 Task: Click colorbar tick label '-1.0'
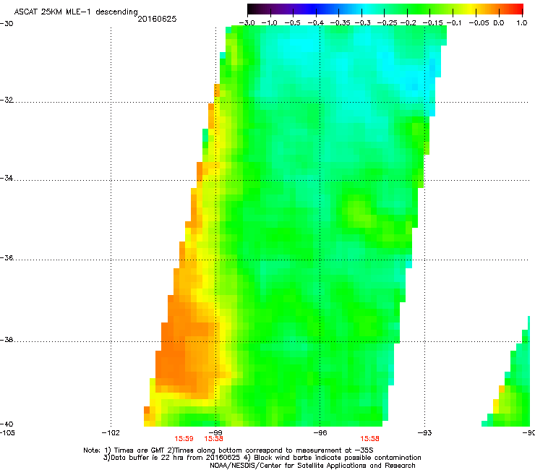270,23
